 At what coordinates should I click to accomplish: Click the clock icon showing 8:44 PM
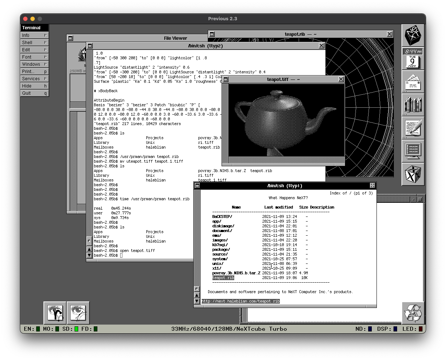point(413,51)
